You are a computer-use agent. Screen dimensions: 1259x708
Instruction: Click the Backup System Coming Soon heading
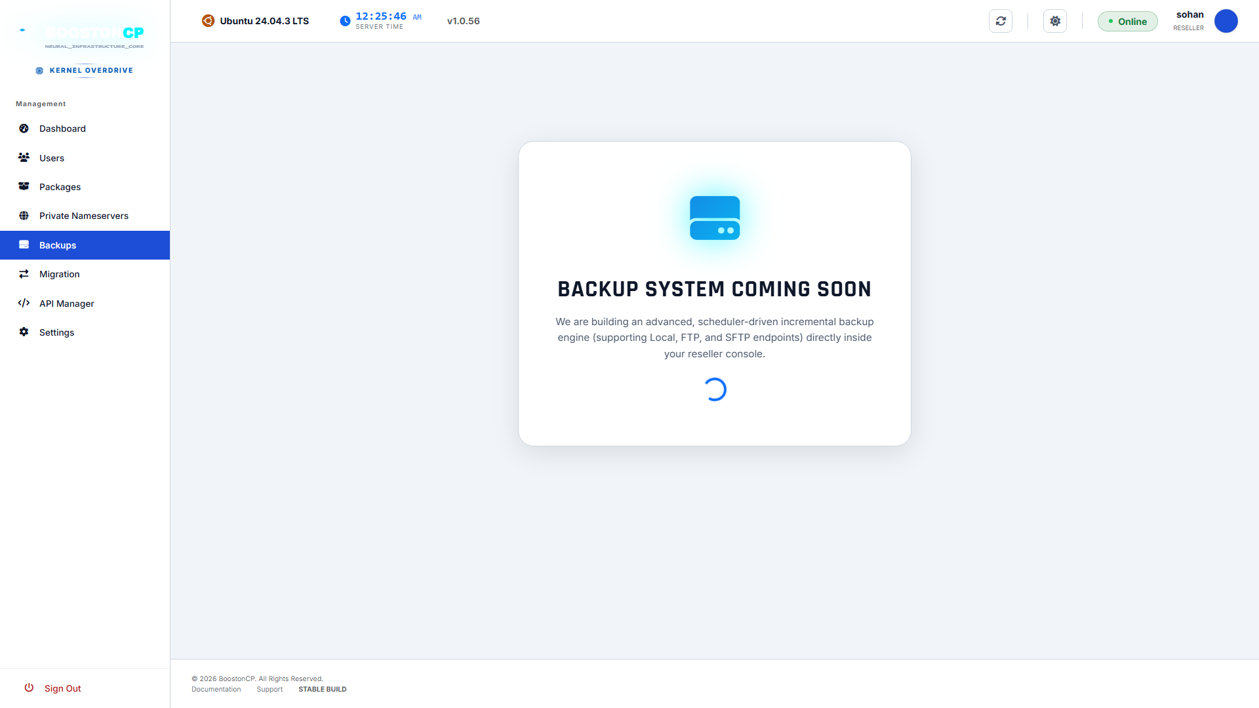coord(715,289)
